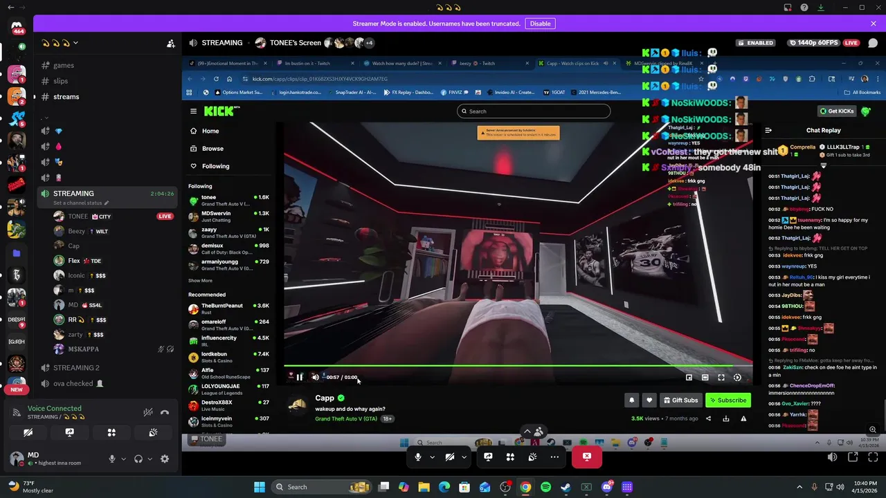886x498 pixels.
Task: Click Gift Subs button
Action: 680,400
